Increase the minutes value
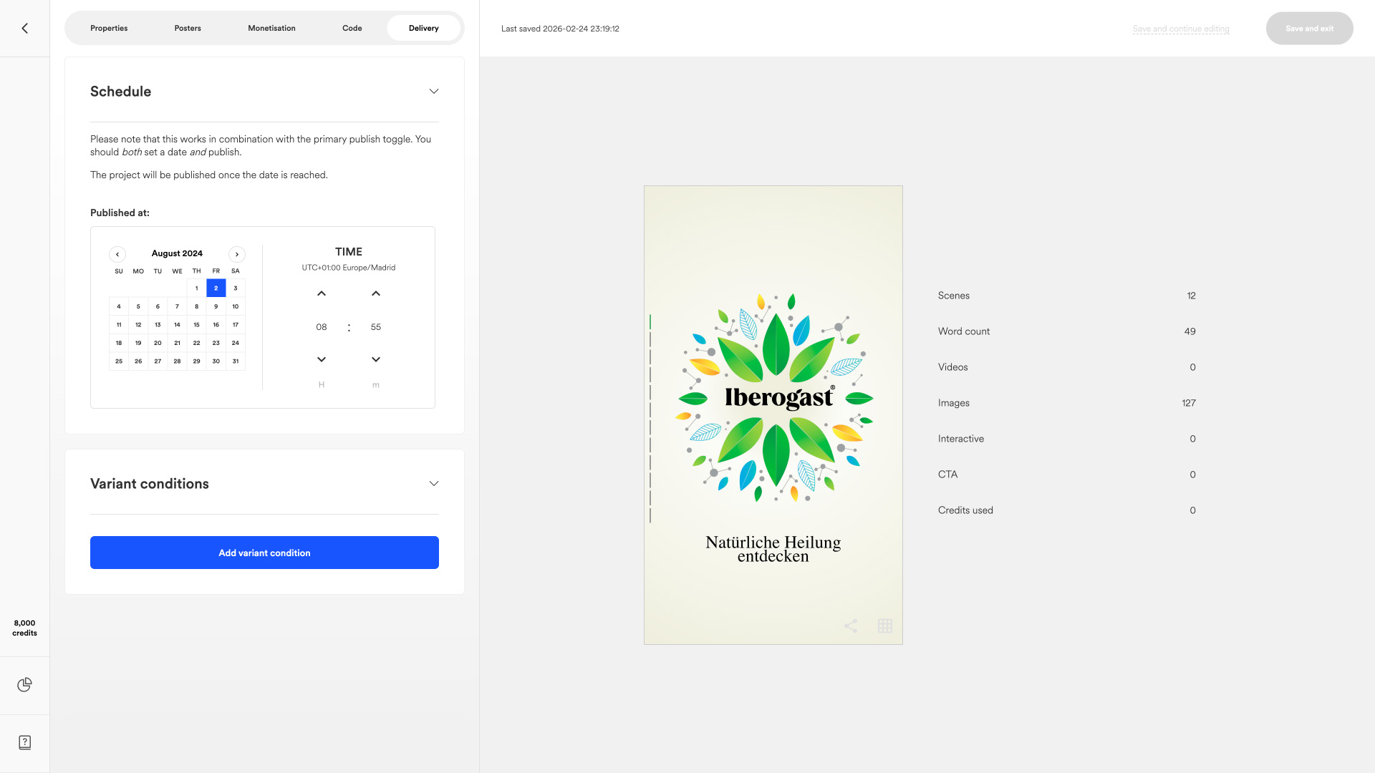The image size is (1375, 773). click(x=376, y=293)
